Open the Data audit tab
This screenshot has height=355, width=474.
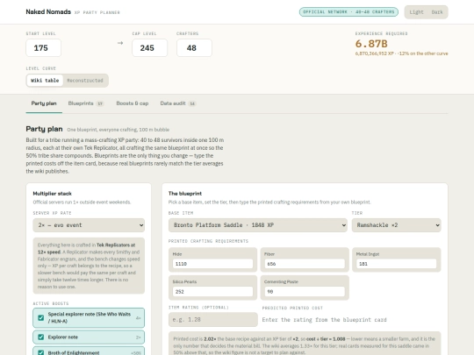point(178,103)
